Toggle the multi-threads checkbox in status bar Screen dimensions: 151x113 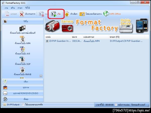click(23, 105)
